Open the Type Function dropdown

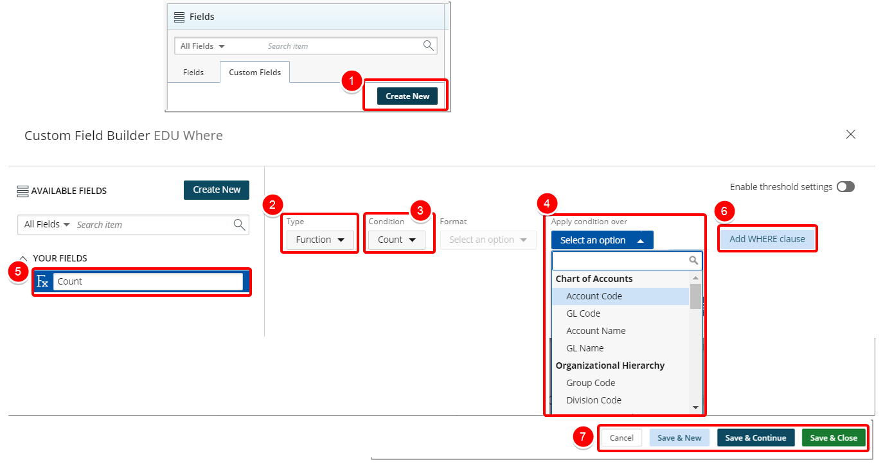click(320, 240)
